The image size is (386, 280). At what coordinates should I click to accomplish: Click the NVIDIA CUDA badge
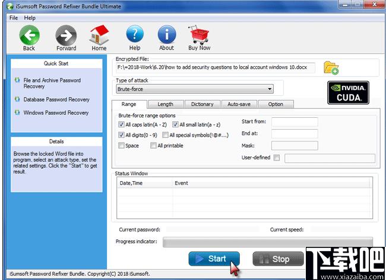(x=348, y=93)
